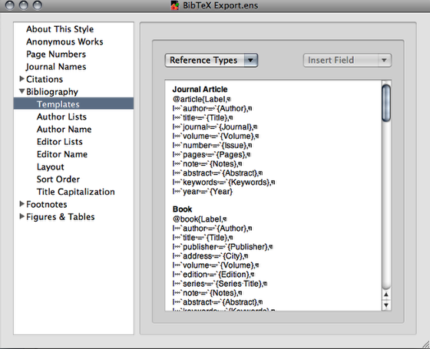The width and height of the screenshot is (430, 349).
Task: Close the BibTeX Export.ens window
Action: [x=9, y=5]
